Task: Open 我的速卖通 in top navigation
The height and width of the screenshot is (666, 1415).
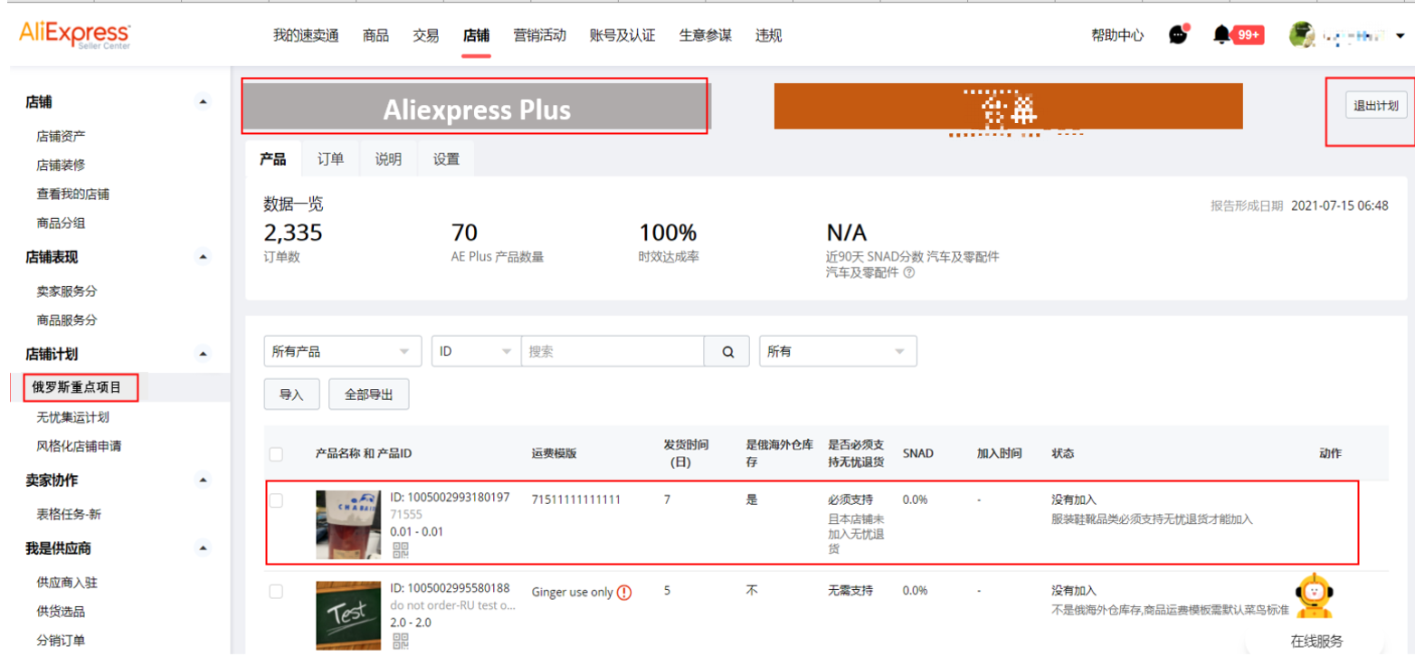Action: click(x=306, y=35)
